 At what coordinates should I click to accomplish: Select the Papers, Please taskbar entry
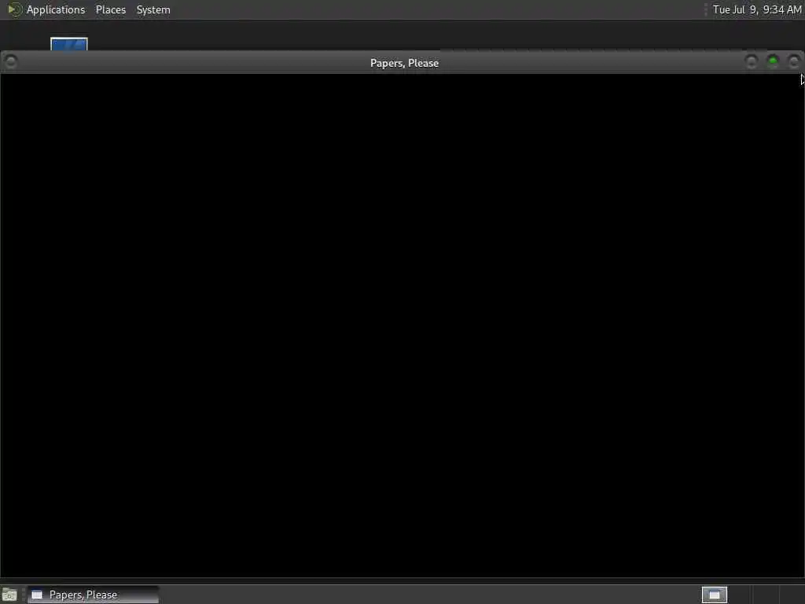pos(93,595)
